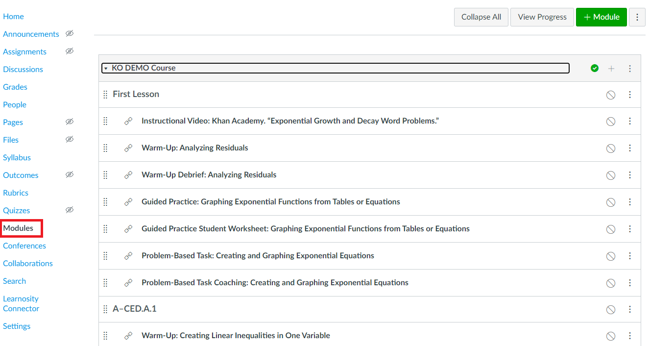649x346 pixels.
Task: Add item to KO DEMO Course module
Action: click(x=611, y=69)
